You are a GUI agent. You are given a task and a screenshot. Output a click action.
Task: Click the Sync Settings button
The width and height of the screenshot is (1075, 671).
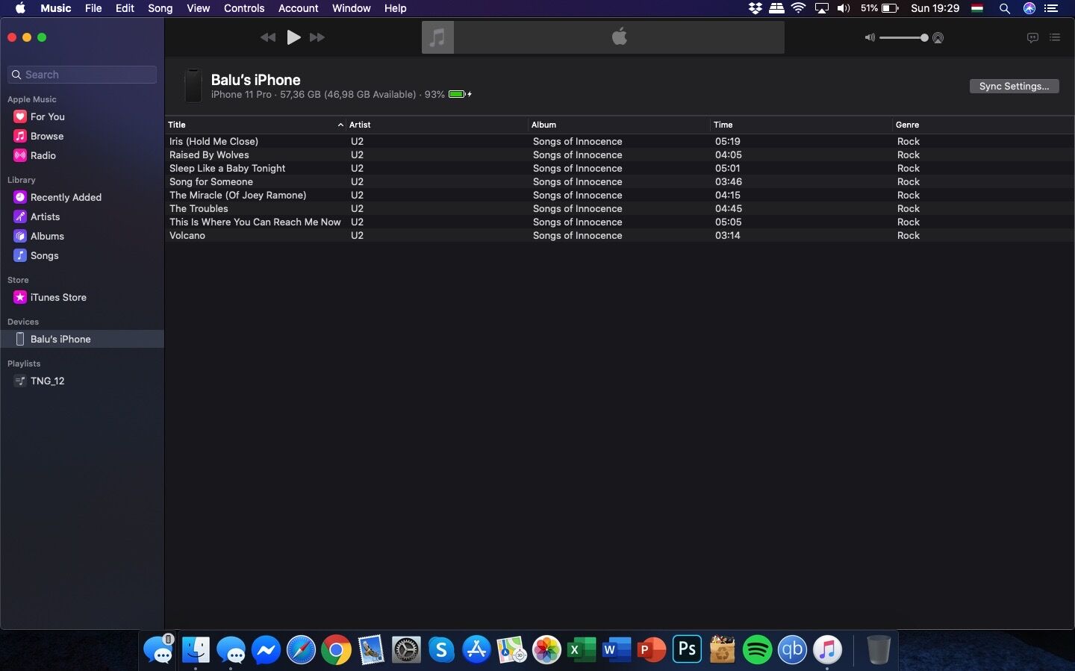click(1014, 86)
